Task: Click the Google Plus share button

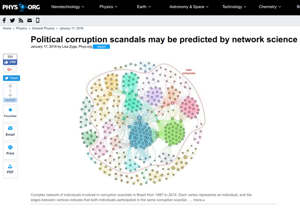Action: (10, 69)
